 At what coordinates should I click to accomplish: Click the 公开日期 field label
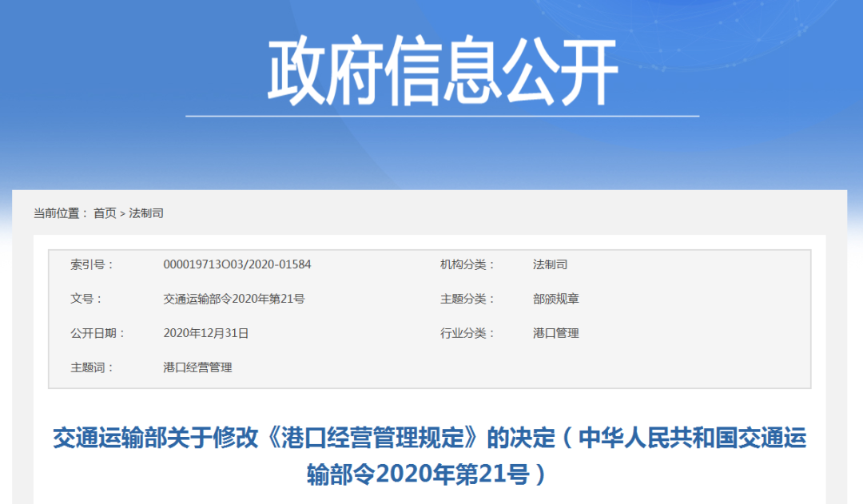pyautogui.click(x=97, y=333)
